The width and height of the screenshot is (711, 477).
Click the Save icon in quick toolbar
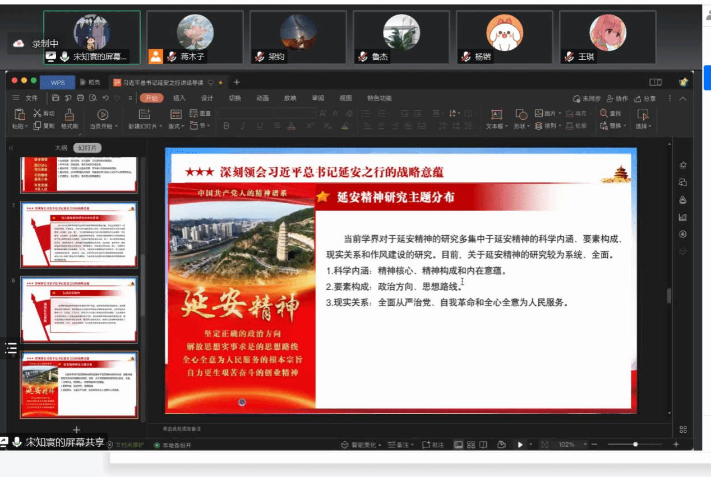(56, 98)
